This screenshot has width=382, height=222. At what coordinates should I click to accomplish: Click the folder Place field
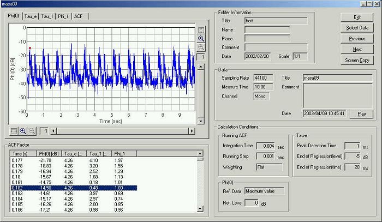(267, 39)
